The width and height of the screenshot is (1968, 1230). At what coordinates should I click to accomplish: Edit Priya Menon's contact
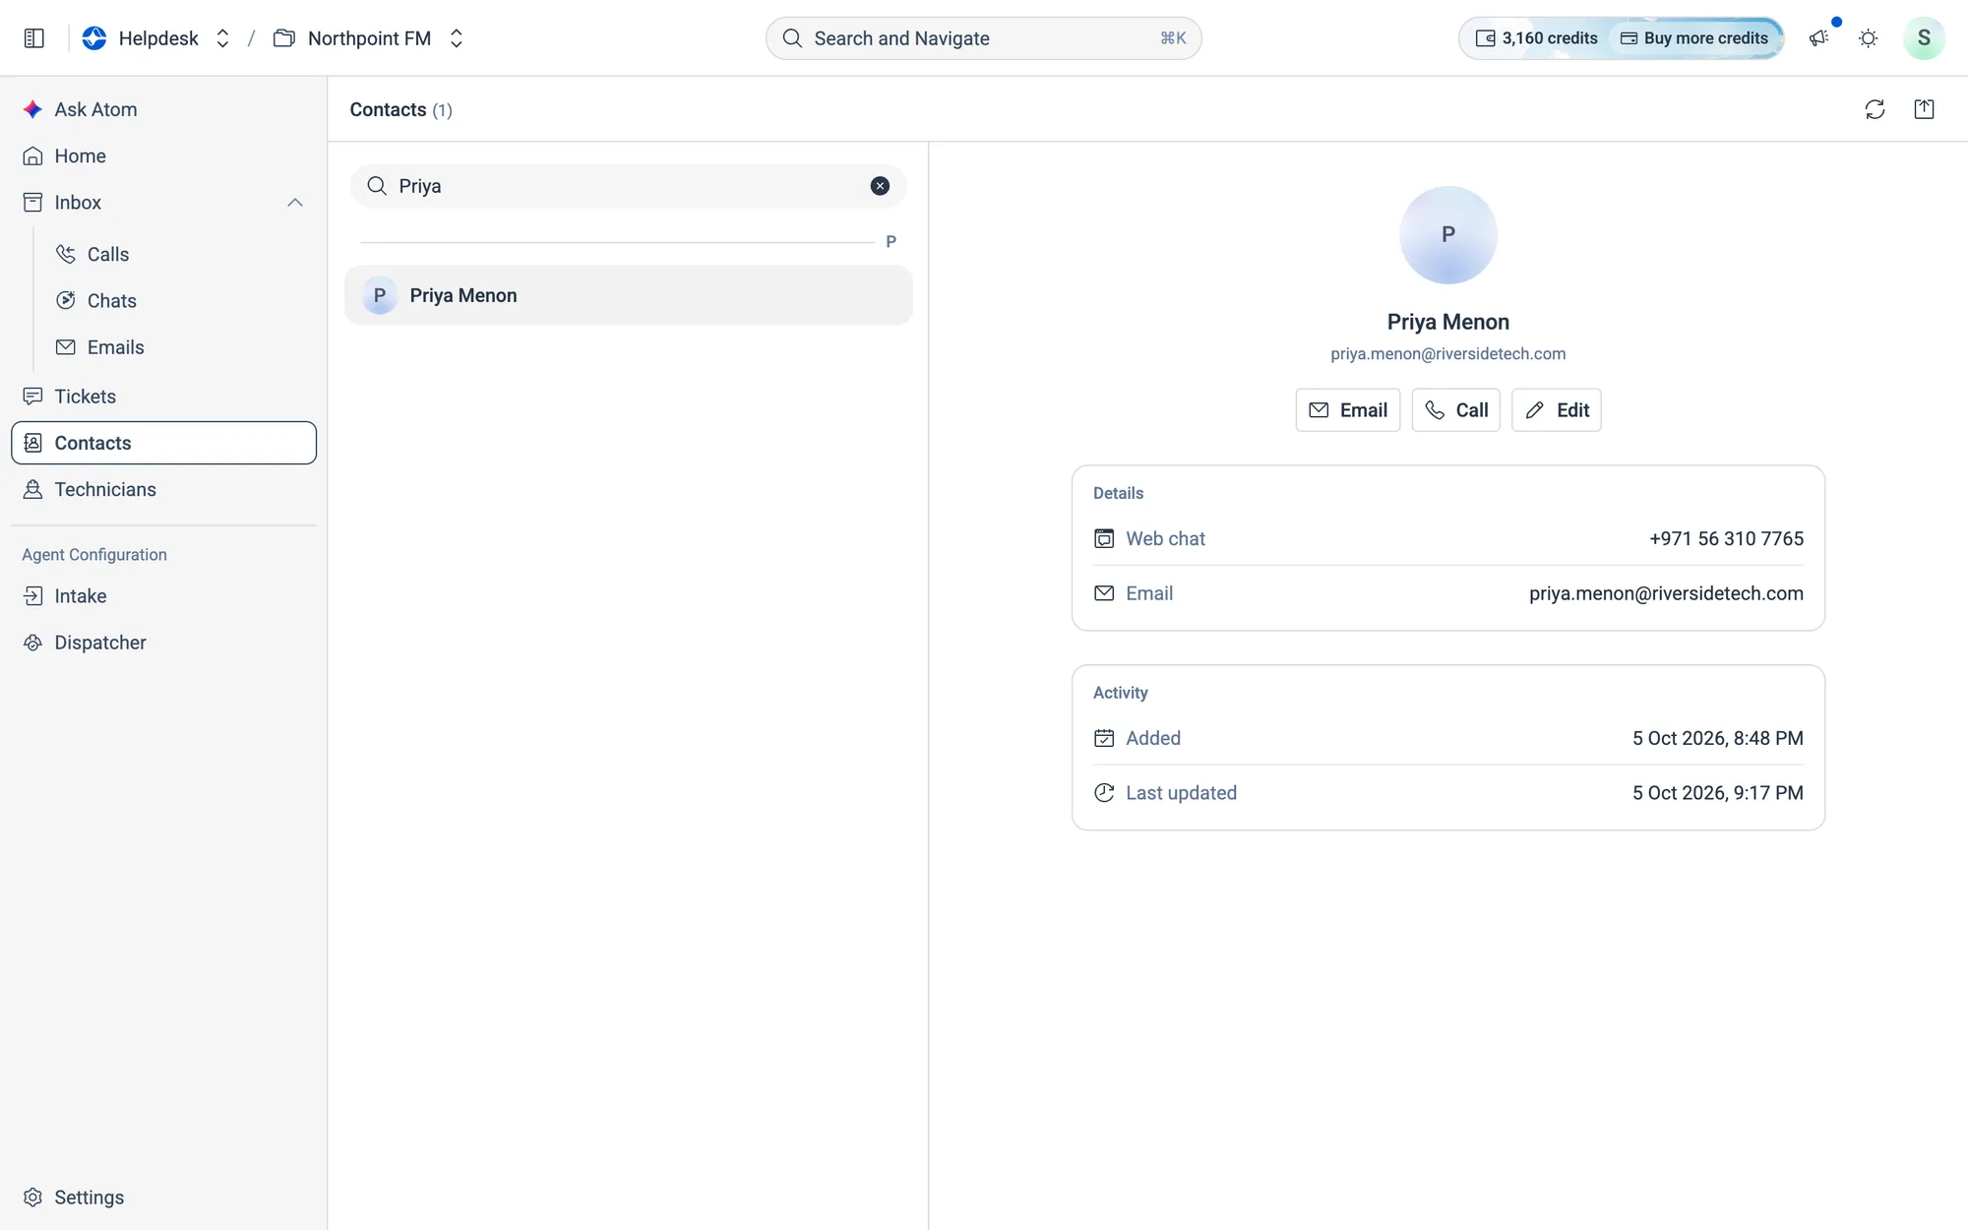tap(1556, 410)
